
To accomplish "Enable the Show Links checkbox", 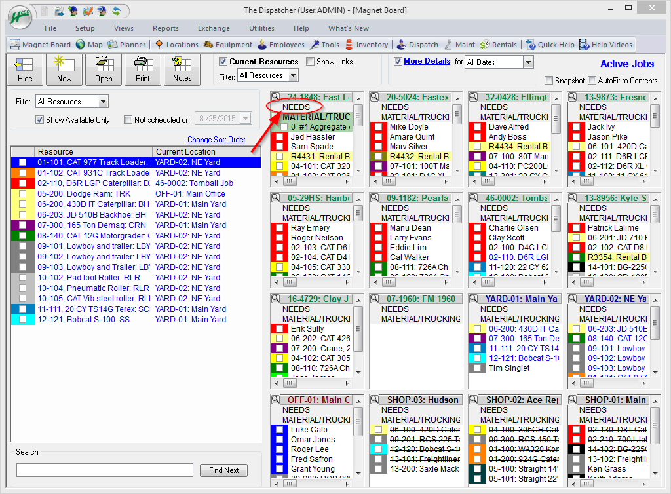I will click(311, 62).
